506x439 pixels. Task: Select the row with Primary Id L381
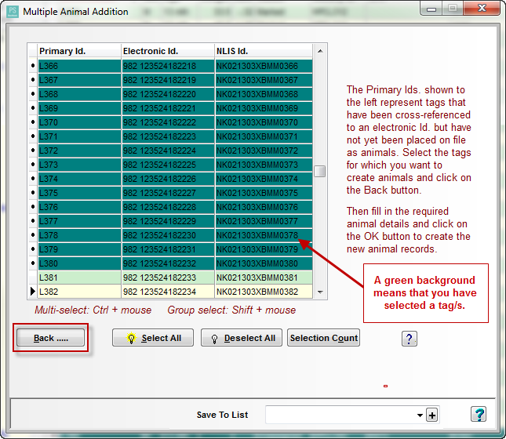[78, 278]
